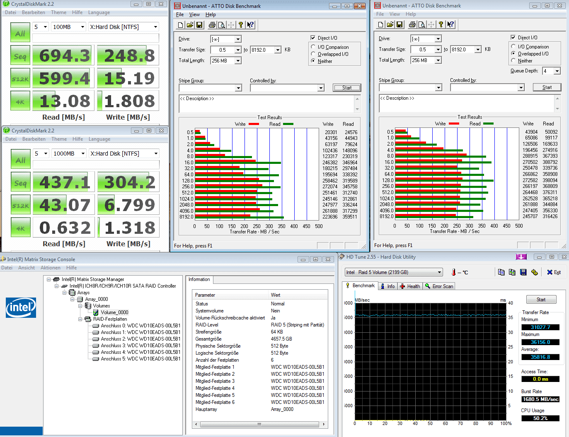Image resolution: width=569 pixels, height=437 pixels.
Task: Click horizontal scrollbar in Information panel
Action: pos(259,424)
